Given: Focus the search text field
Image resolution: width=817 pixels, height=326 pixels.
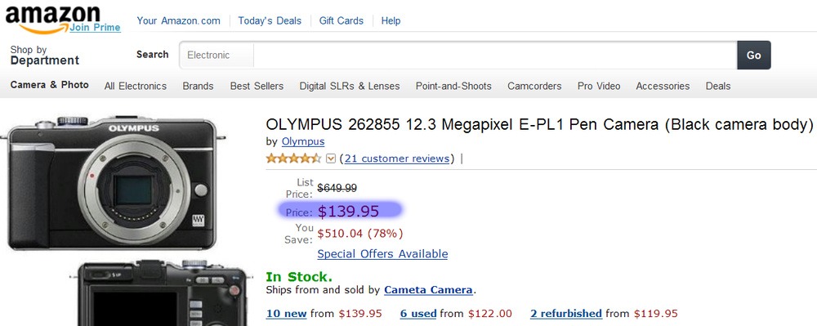Looking at the screenshot, I should pos(495,56).
